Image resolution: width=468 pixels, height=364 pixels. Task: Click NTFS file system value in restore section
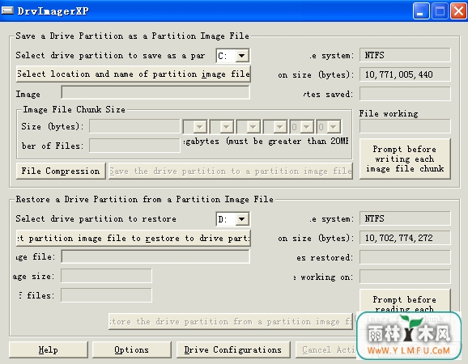coord(405,219)
